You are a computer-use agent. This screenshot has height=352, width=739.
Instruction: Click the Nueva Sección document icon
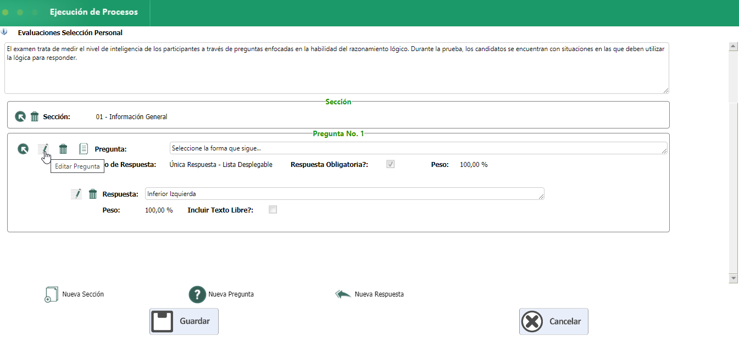[x=51, y=294]
